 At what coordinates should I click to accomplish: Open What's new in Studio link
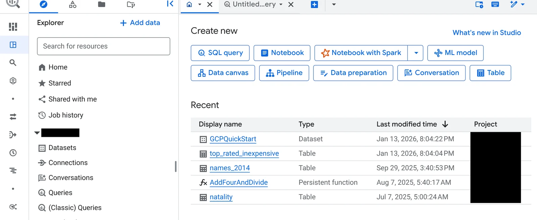(487, 33)
